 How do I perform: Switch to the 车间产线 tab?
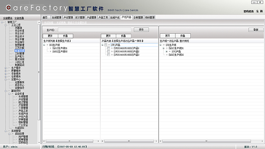(x=115, y=17)
